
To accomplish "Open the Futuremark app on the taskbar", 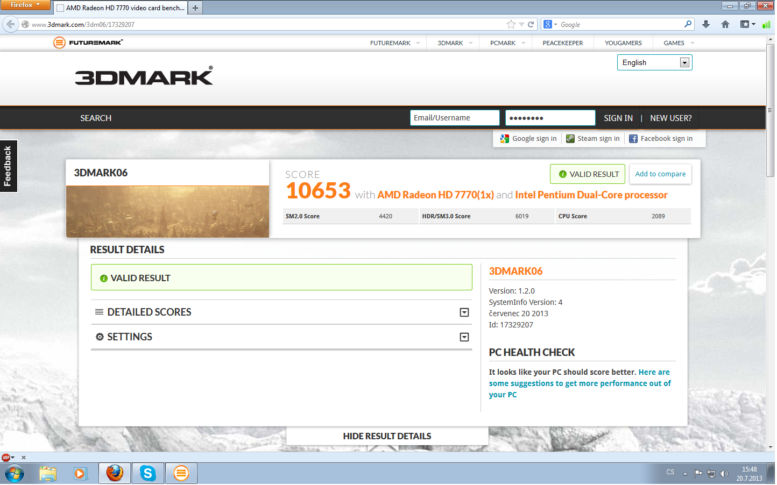I will pos(181,474).
